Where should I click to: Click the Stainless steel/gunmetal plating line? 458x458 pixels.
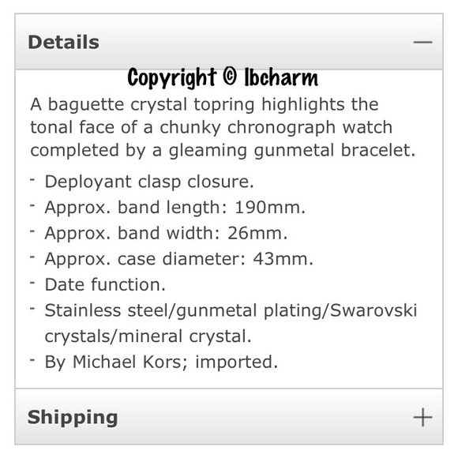(x=231, y=310)
